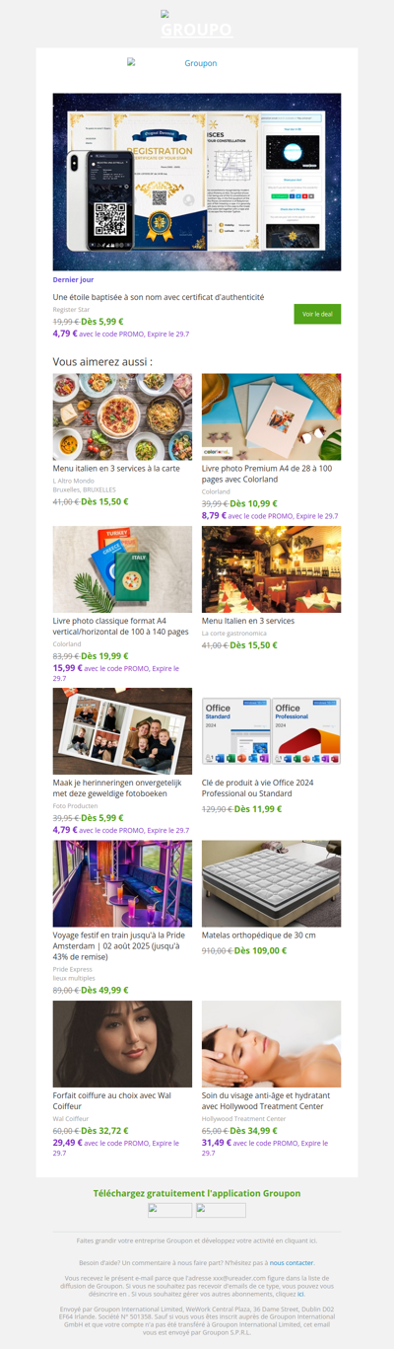This screenshot has width=394, height=1349.
Task: Click the Groupon logo inside the white panel
Action: (197, 63)
